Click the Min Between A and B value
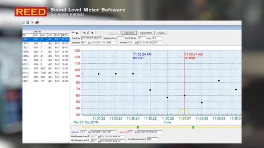 coord(94,141)
